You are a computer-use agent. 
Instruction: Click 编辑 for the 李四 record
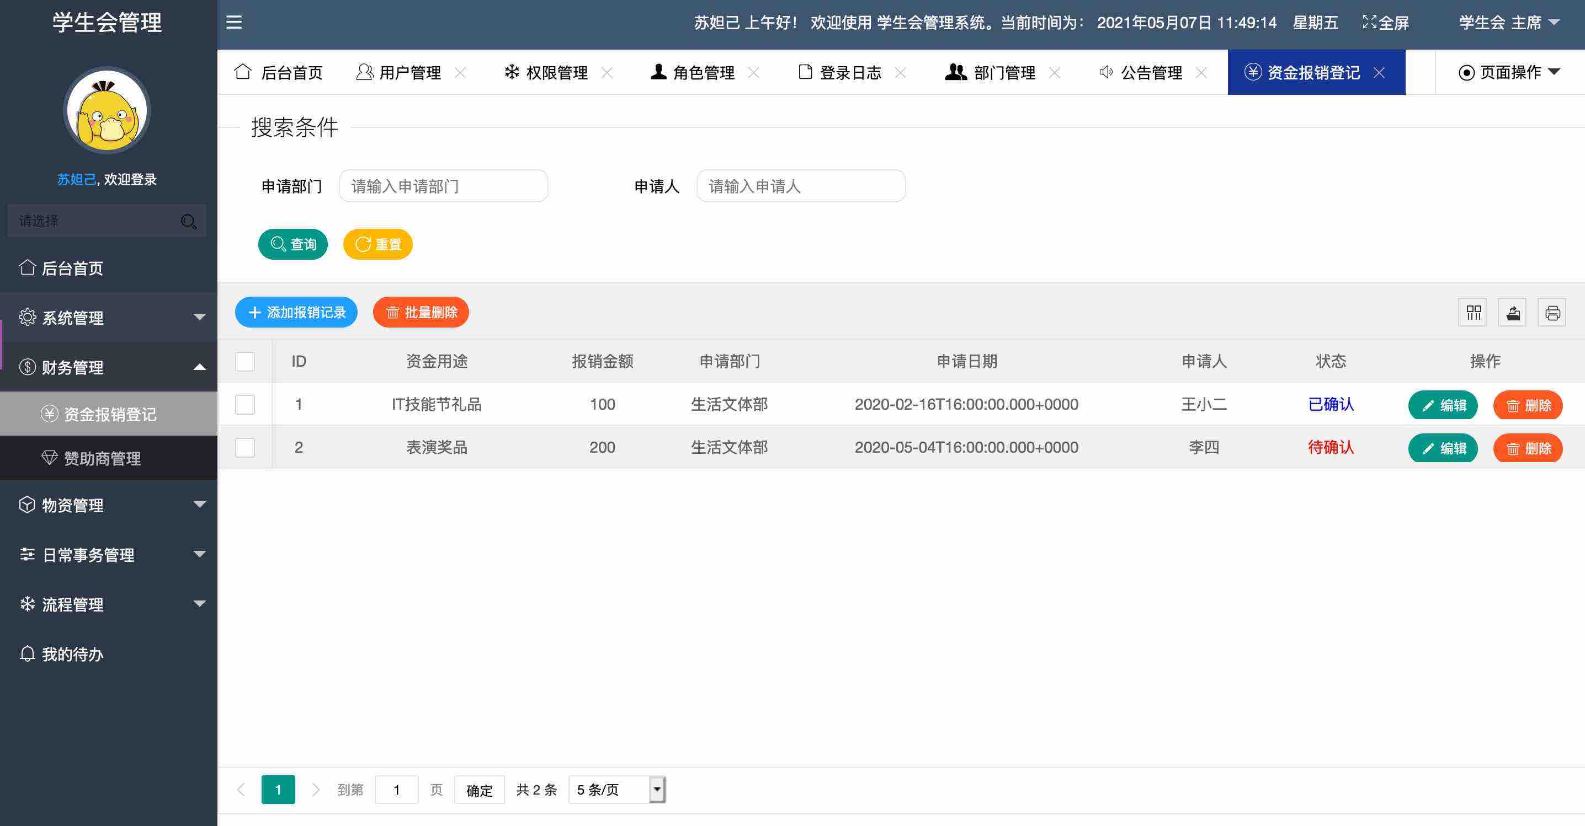coord(1443,449)
